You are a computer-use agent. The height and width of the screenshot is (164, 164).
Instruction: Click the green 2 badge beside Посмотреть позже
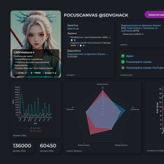tap(123, 62)
